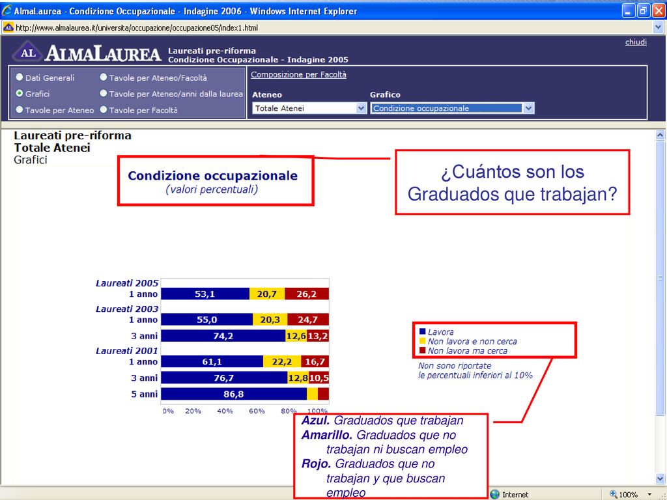This screenshot has width=667, height=500.
Task: Click the Laureati 2001 chart label
Action: tap(127, 351)
